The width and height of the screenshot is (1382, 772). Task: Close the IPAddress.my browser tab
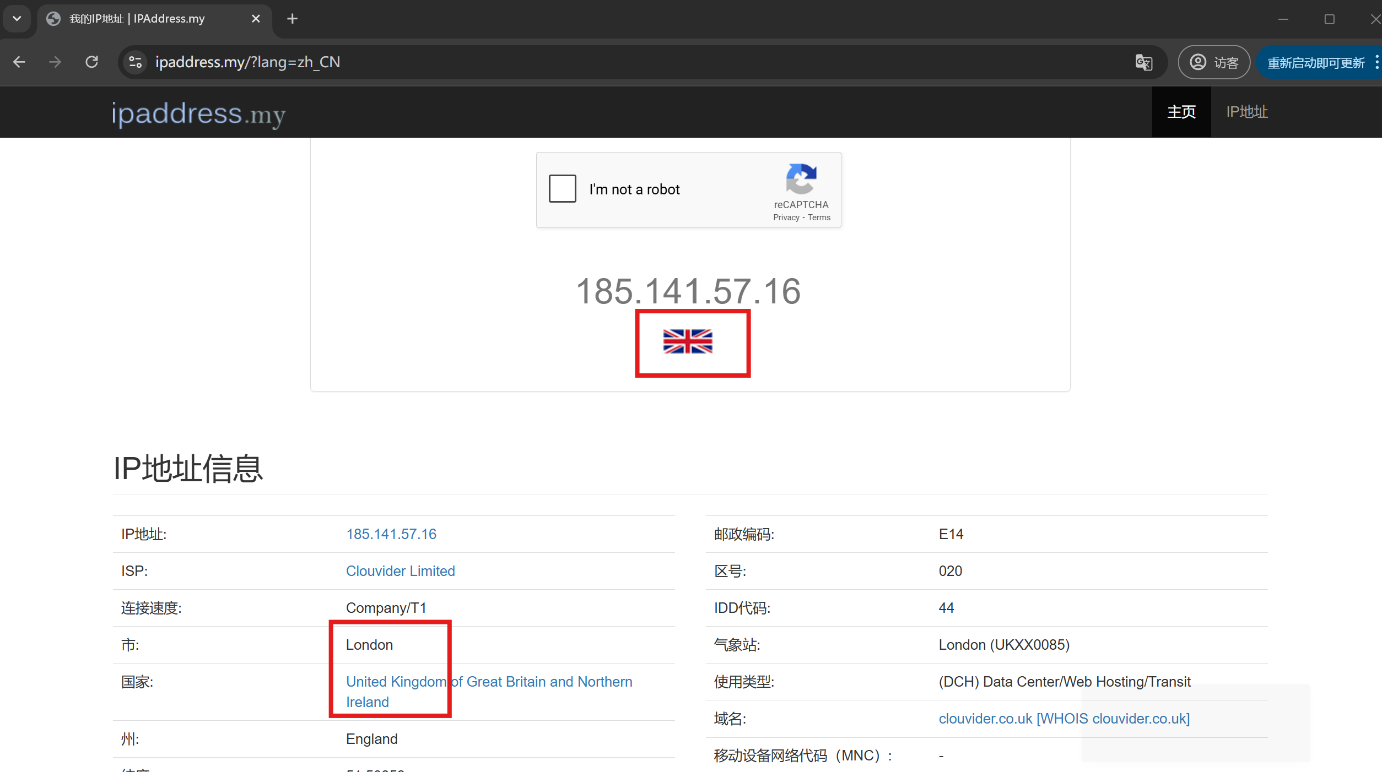click(256, 19)
